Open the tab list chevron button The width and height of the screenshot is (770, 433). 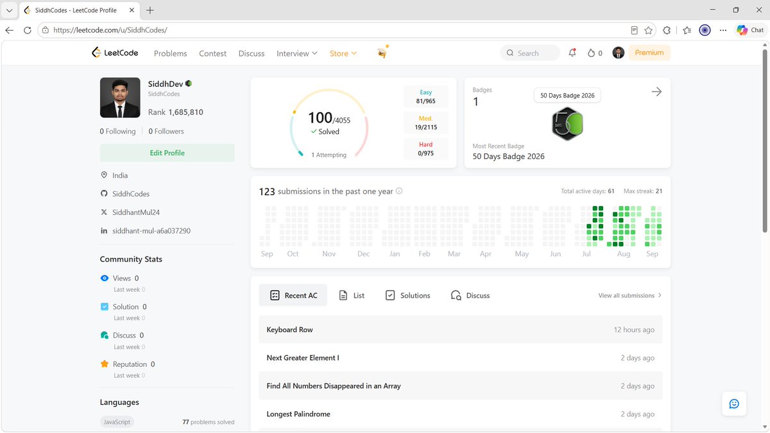(x=9, y=10)
